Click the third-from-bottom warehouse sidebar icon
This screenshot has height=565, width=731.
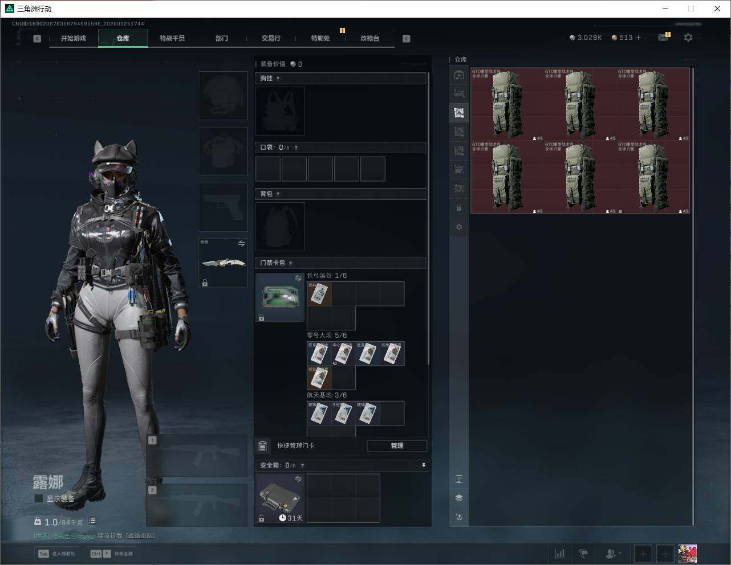pyautogui.click(x=459, y=479)
